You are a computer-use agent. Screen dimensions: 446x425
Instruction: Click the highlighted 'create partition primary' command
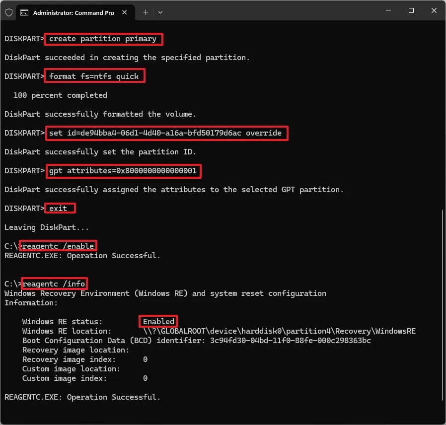(103, 39)
